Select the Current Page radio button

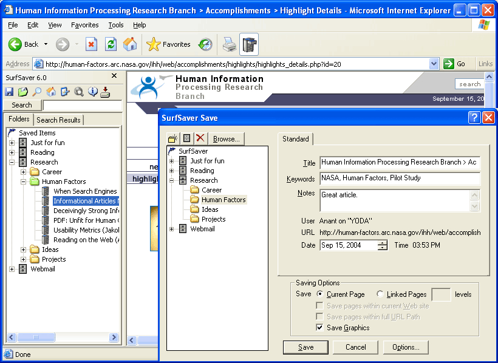pyautogui.click(x=320, y=294)
